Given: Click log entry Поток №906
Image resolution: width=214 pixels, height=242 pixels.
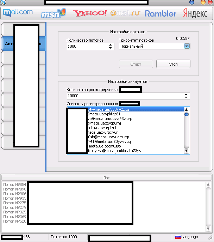Looking at the screenshot, I should pos(15,194).
